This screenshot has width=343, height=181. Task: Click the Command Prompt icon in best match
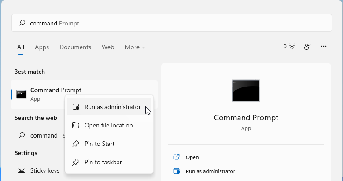(22, 94)
